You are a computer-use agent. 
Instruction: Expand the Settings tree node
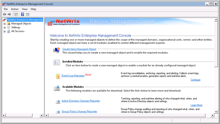coord(4,28)
